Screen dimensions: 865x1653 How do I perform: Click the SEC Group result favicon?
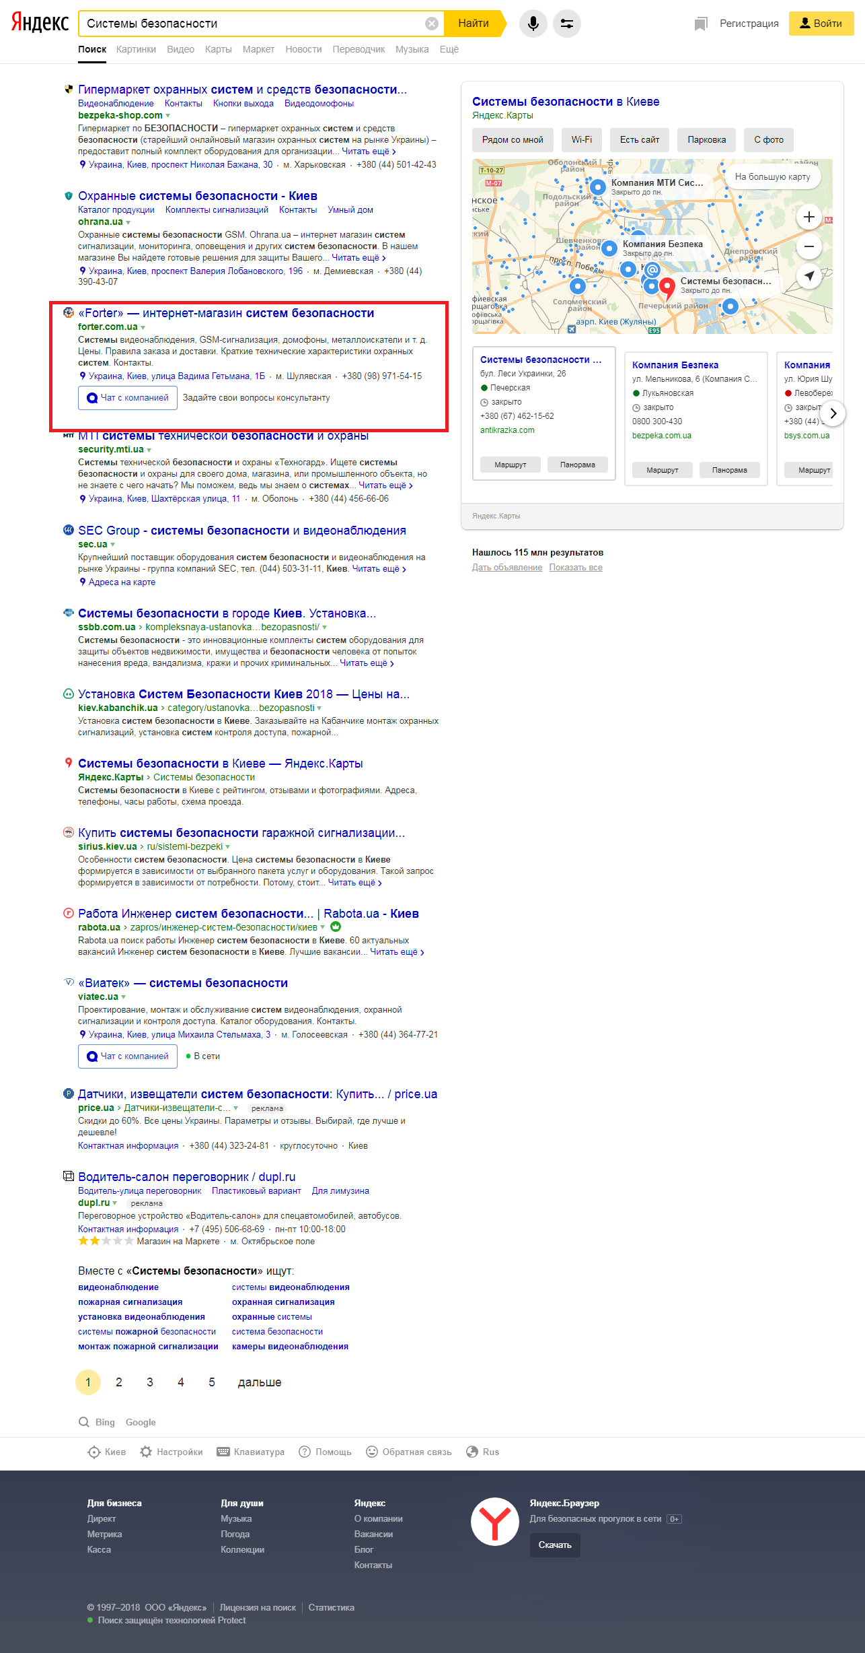click(68, 530)
